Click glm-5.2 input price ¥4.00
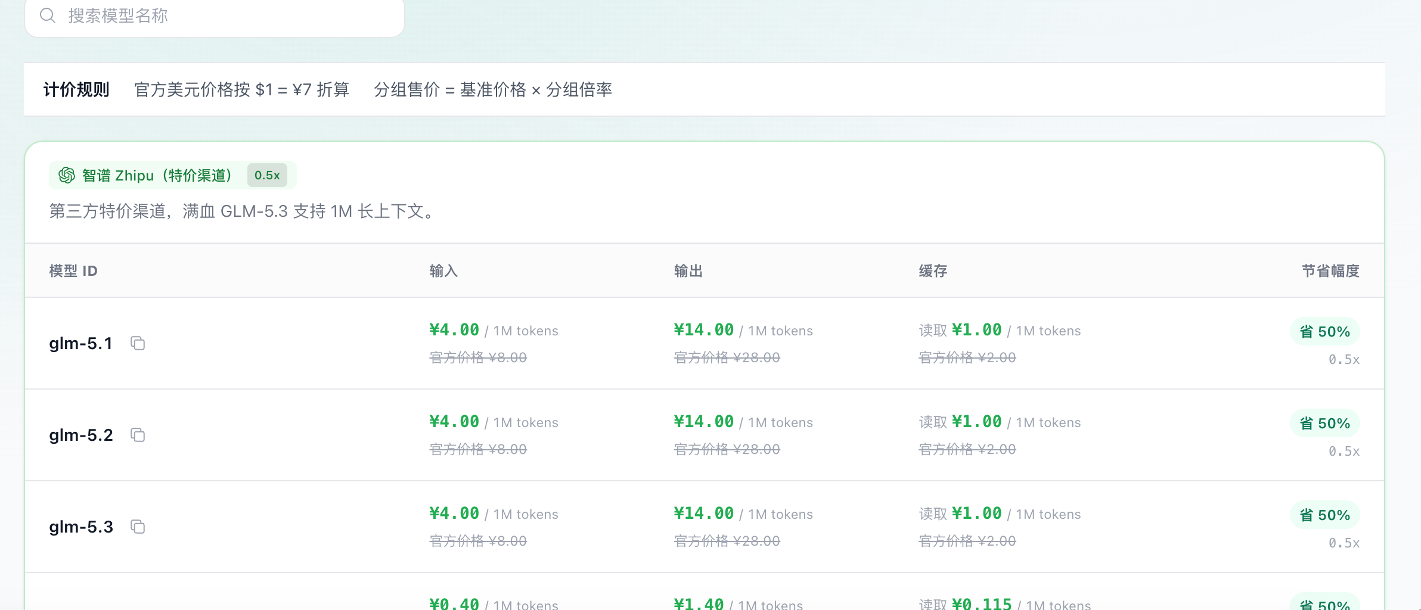The height and width of the screenshot is (610, 1421). (454, 422)
